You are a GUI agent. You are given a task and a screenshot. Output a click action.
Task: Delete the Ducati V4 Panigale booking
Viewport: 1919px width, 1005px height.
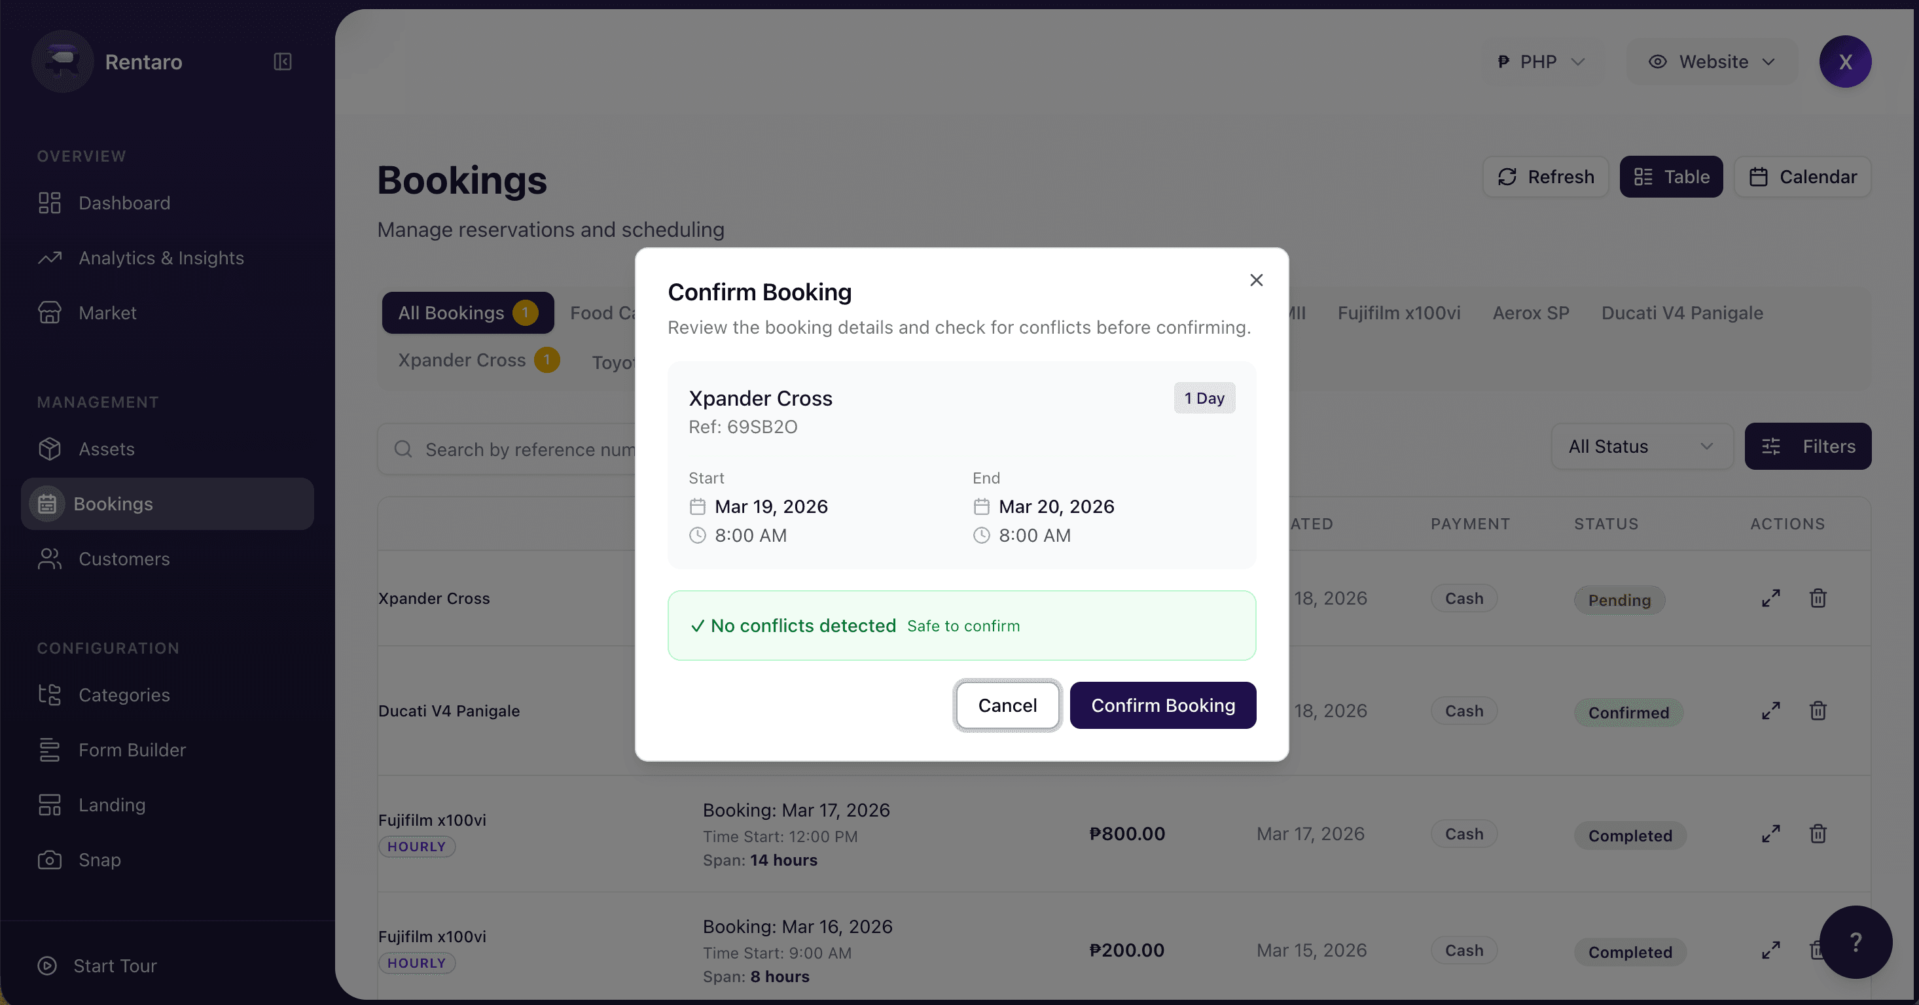pyautogui.click(x=1818, y=710)
